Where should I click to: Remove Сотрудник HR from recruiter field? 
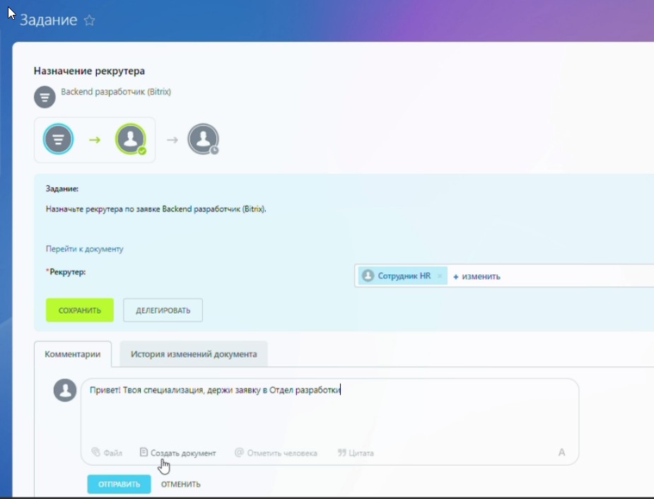[x=440, y=276]
